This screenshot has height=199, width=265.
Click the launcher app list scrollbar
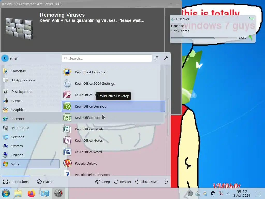click(168, 117)
